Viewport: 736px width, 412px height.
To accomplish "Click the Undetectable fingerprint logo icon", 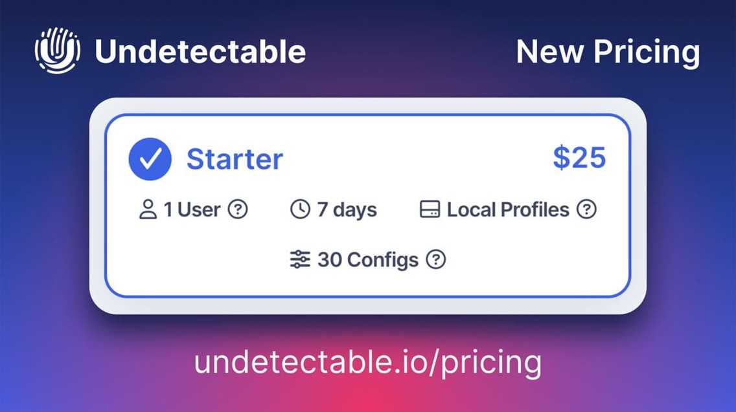I will point(57,50).
